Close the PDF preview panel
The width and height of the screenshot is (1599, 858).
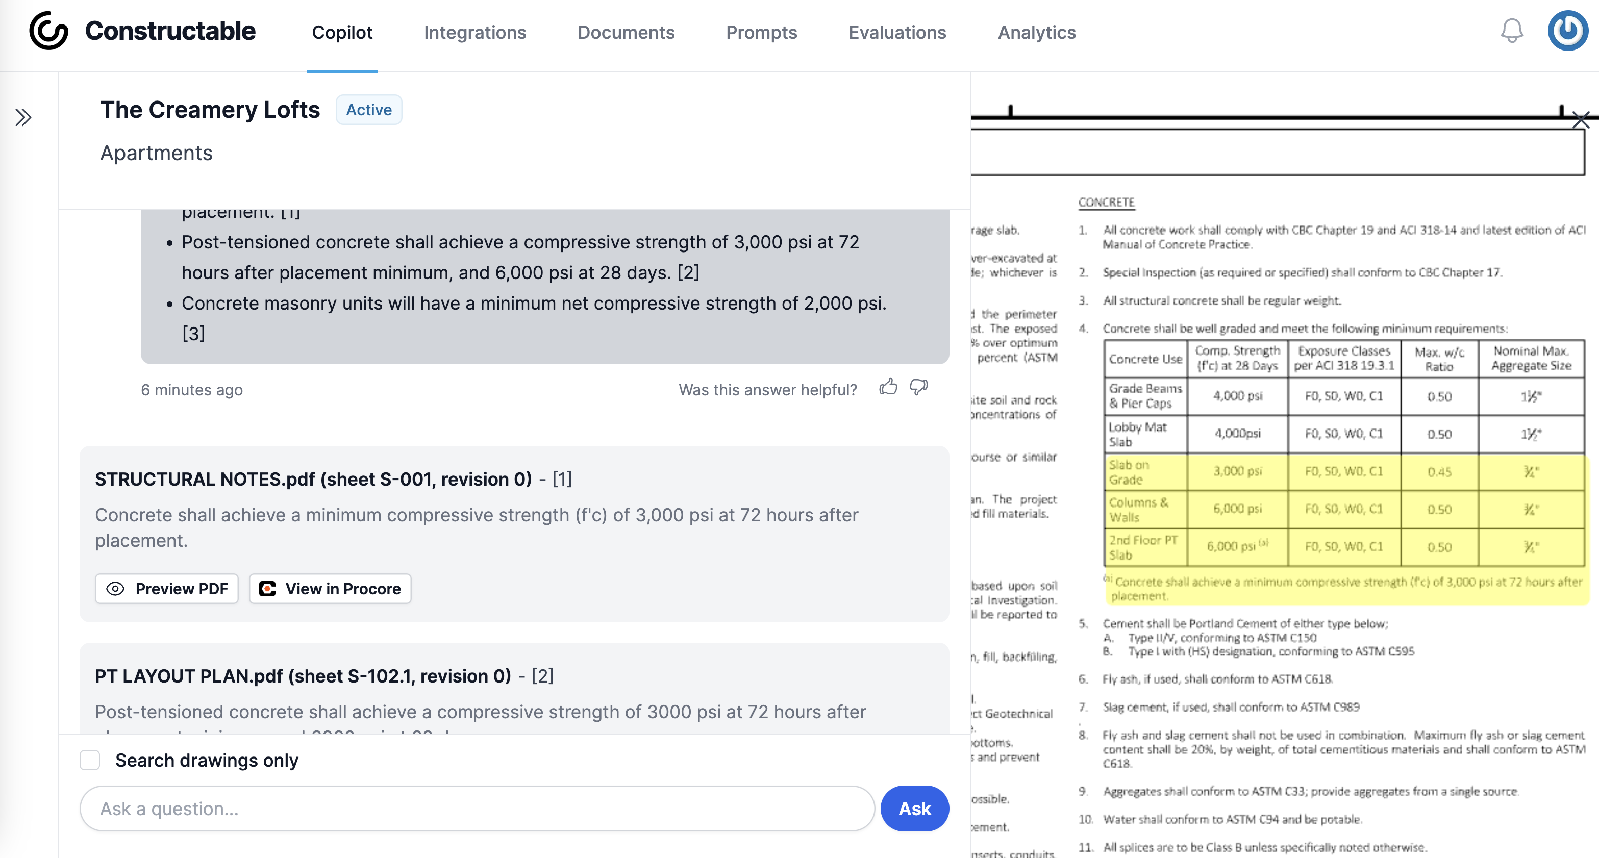tap(1581, 120)
